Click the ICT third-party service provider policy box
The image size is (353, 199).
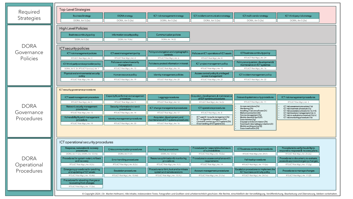pos(82,64)
